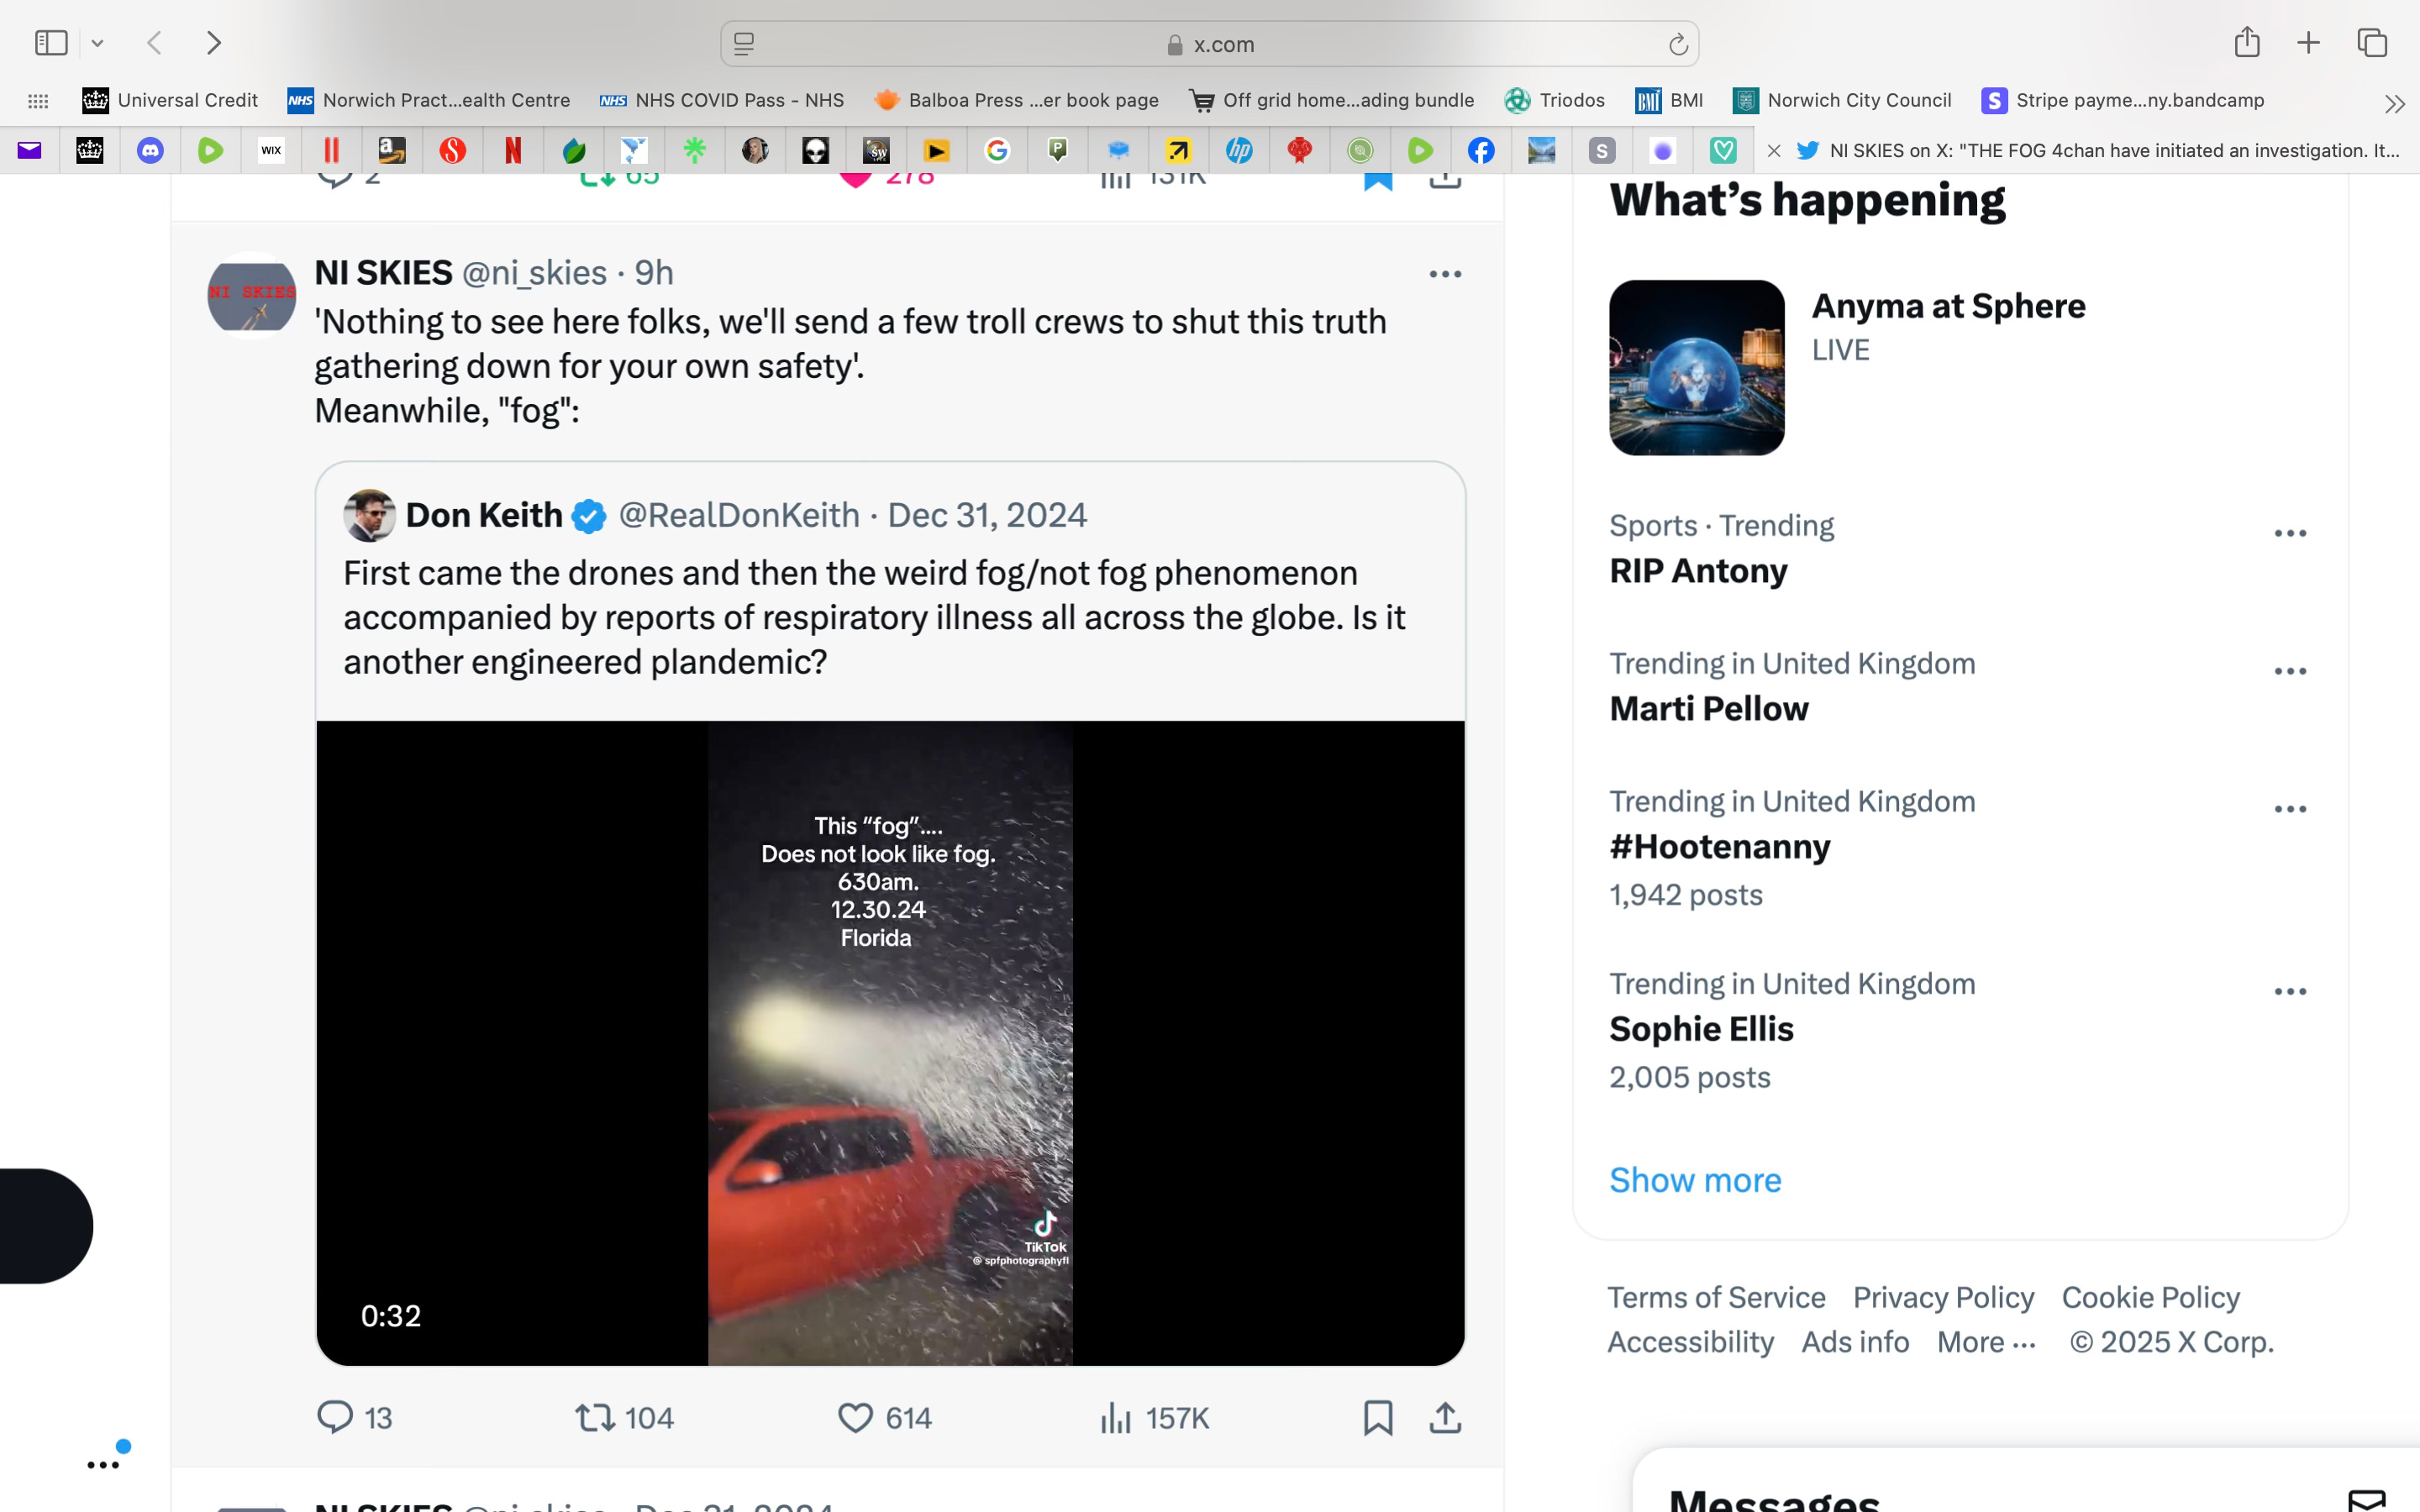Viewport: 2420px width, 1512px height.
Task: Click Show more under trends
Action: point(1695,1180)
